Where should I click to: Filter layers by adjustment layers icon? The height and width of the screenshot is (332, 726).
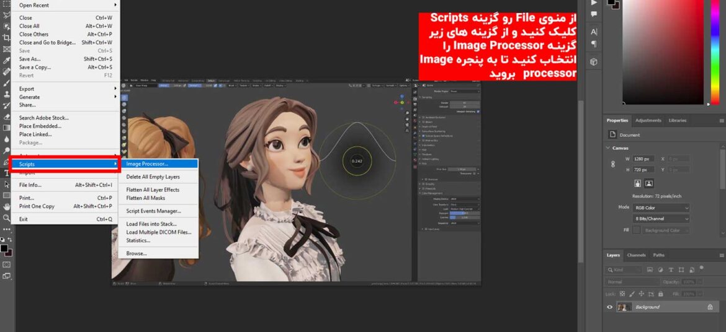point(660,269)
